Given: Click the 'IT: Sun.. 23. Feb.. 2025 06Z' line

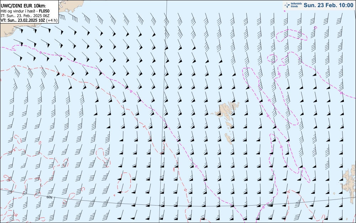Looking at the screenshot, I should (25, 16).
